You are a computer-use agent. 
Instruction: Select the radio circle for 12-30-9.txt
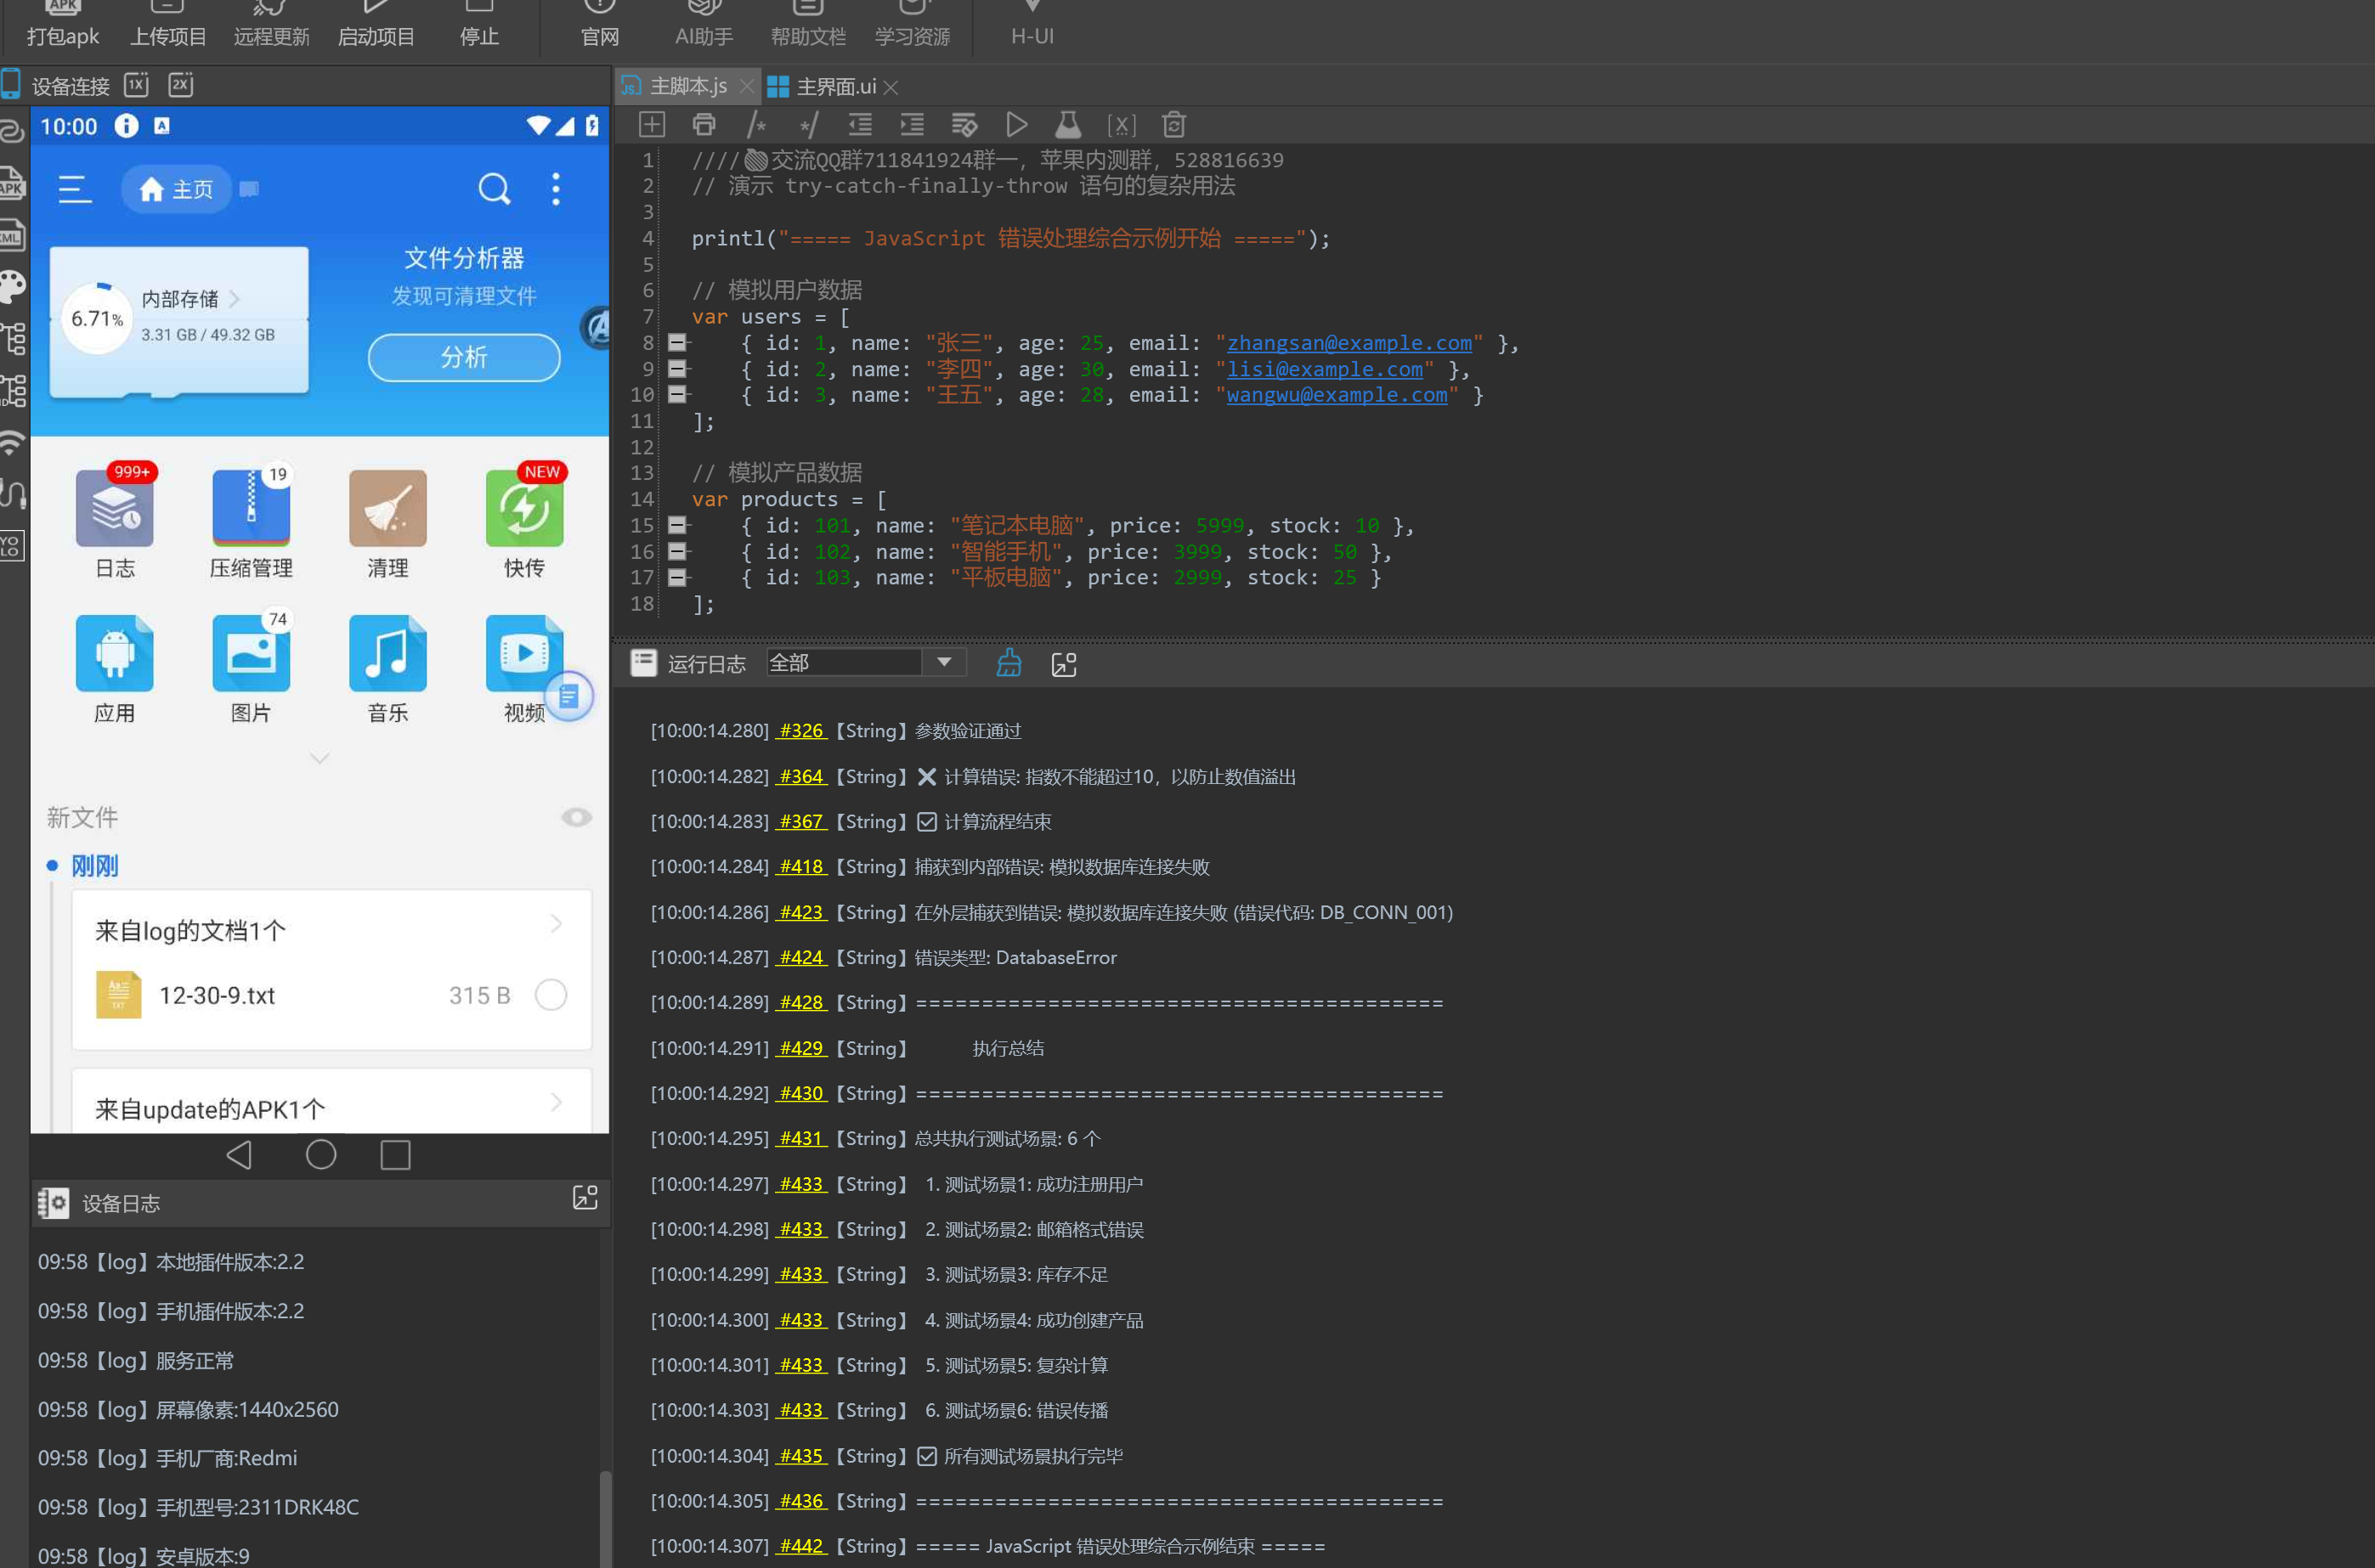point(551,995)
